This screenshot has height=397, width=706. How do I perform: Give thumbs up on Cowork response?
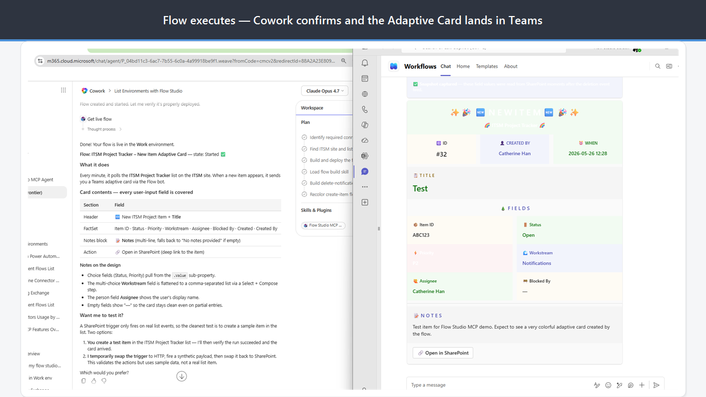point(94,381)
